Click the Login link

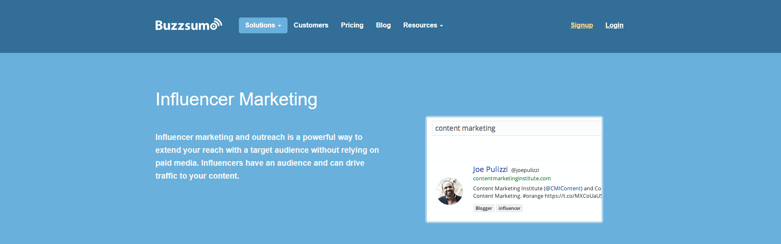[614, 25]
